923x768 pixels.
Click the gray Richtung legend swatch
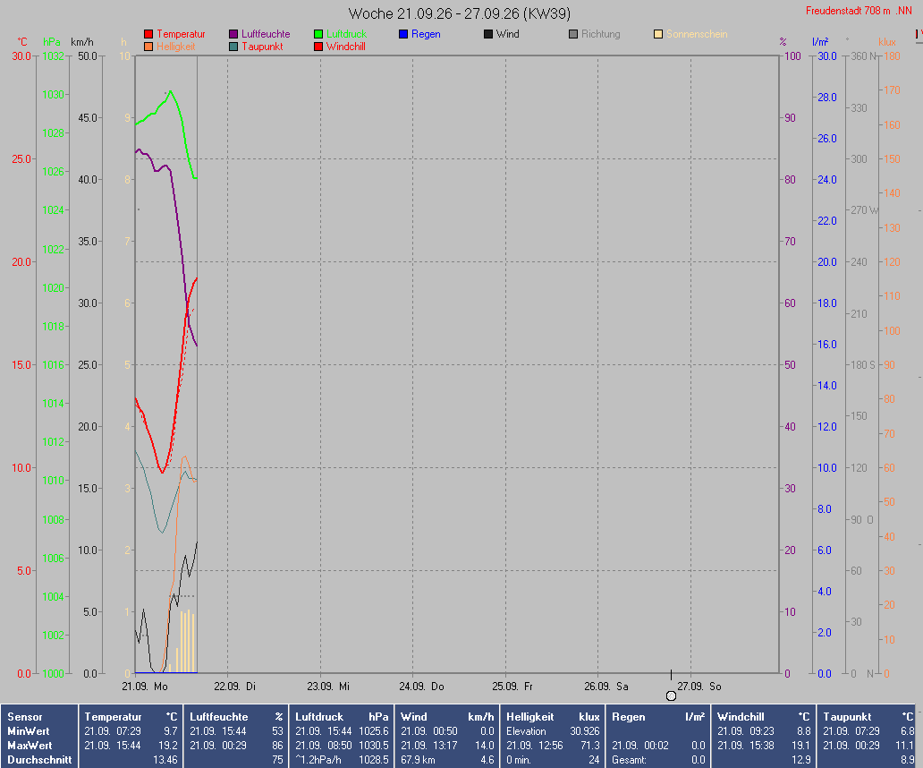click(573, 34)
